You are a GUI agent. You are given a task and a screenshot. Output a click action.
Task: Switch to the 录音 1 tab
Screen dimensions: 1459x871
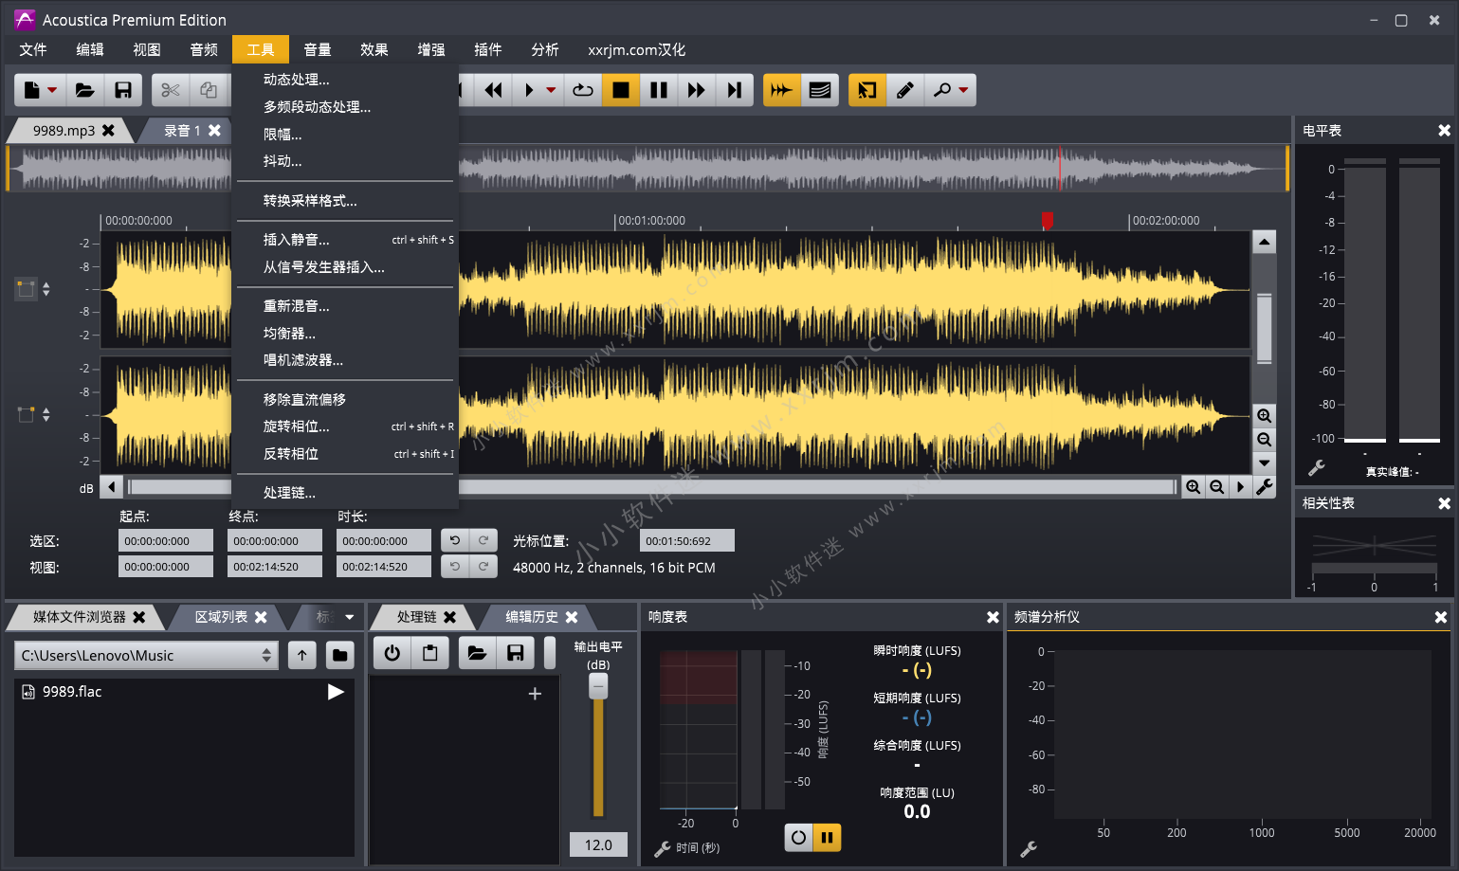click(x=182, y=131)
